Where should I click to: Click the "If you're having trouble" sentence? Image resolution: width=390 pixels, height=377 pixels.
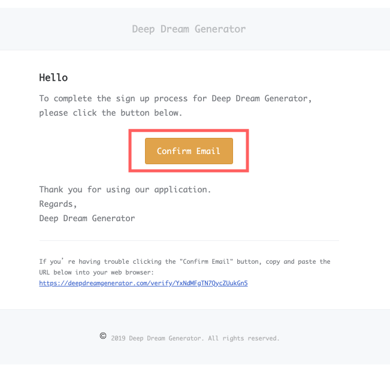tap(185, 261)
